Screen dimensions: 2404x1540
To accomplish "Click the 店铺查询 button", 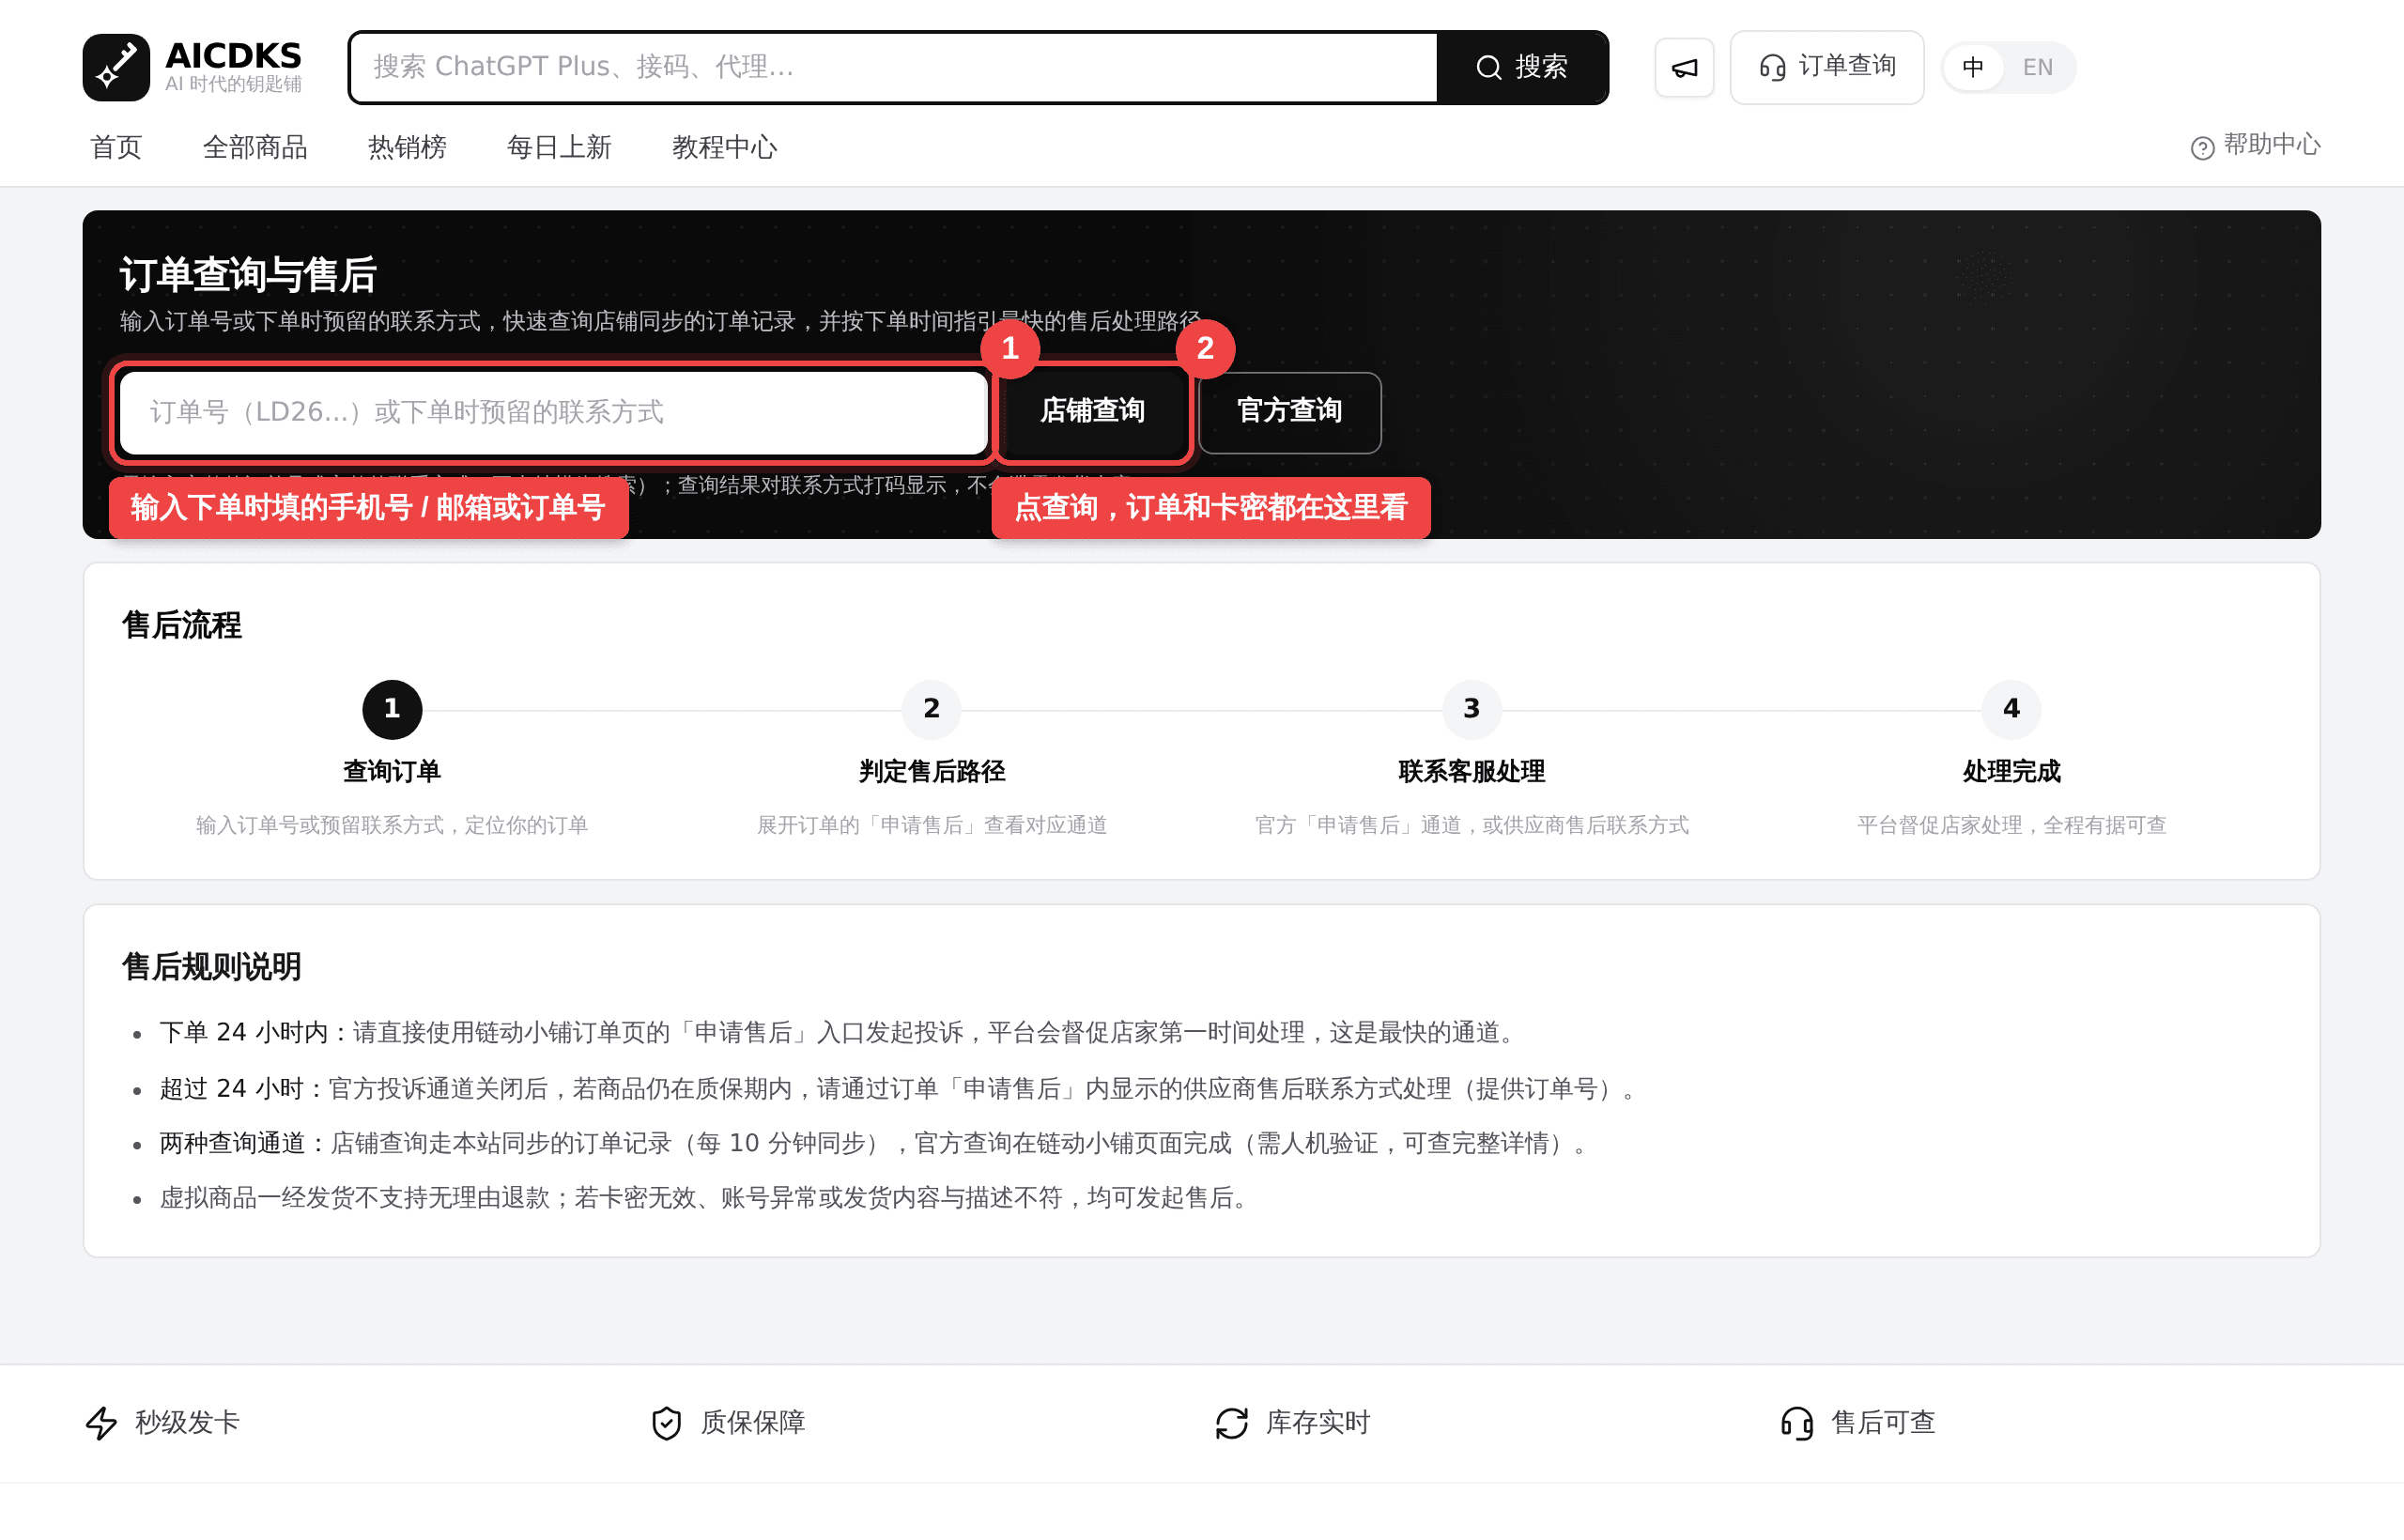I will (1092, 412).
